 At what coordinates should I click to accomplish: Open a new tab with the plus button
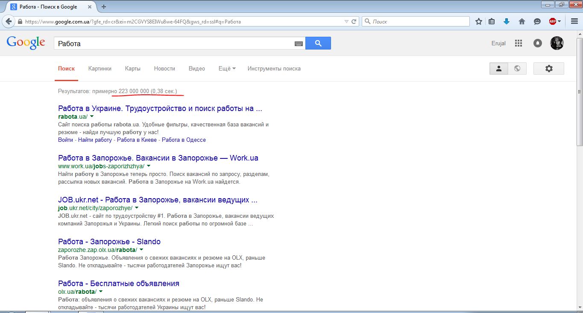[104, 6]
